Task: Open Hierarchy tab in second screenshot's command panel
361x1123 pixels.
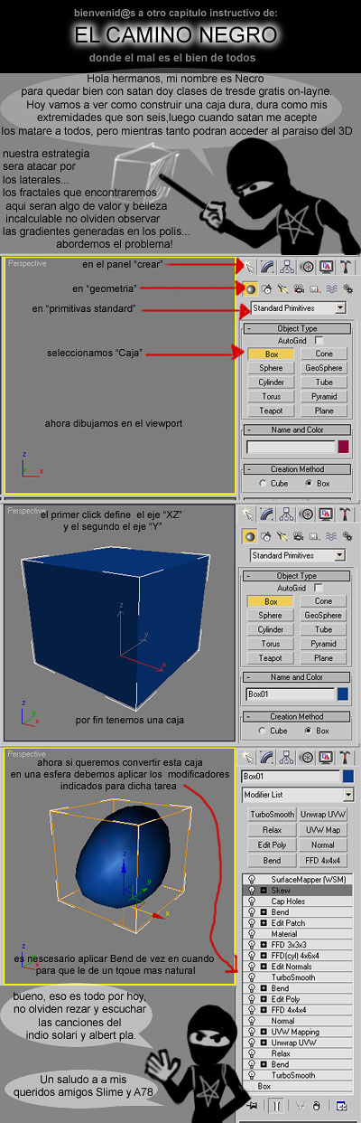Action: coord(287,514)
